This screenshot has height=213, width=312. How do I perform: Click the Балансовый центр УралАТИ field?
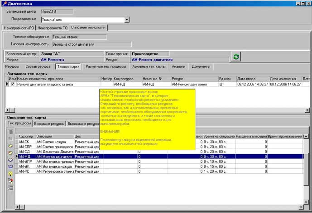[x=57, y=11]
